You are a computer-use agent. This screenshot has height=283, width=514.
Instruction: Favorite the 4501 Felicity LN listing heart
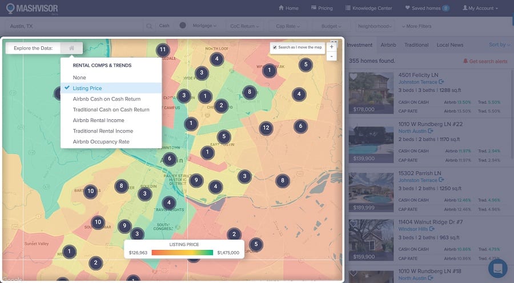click(354, 77)
